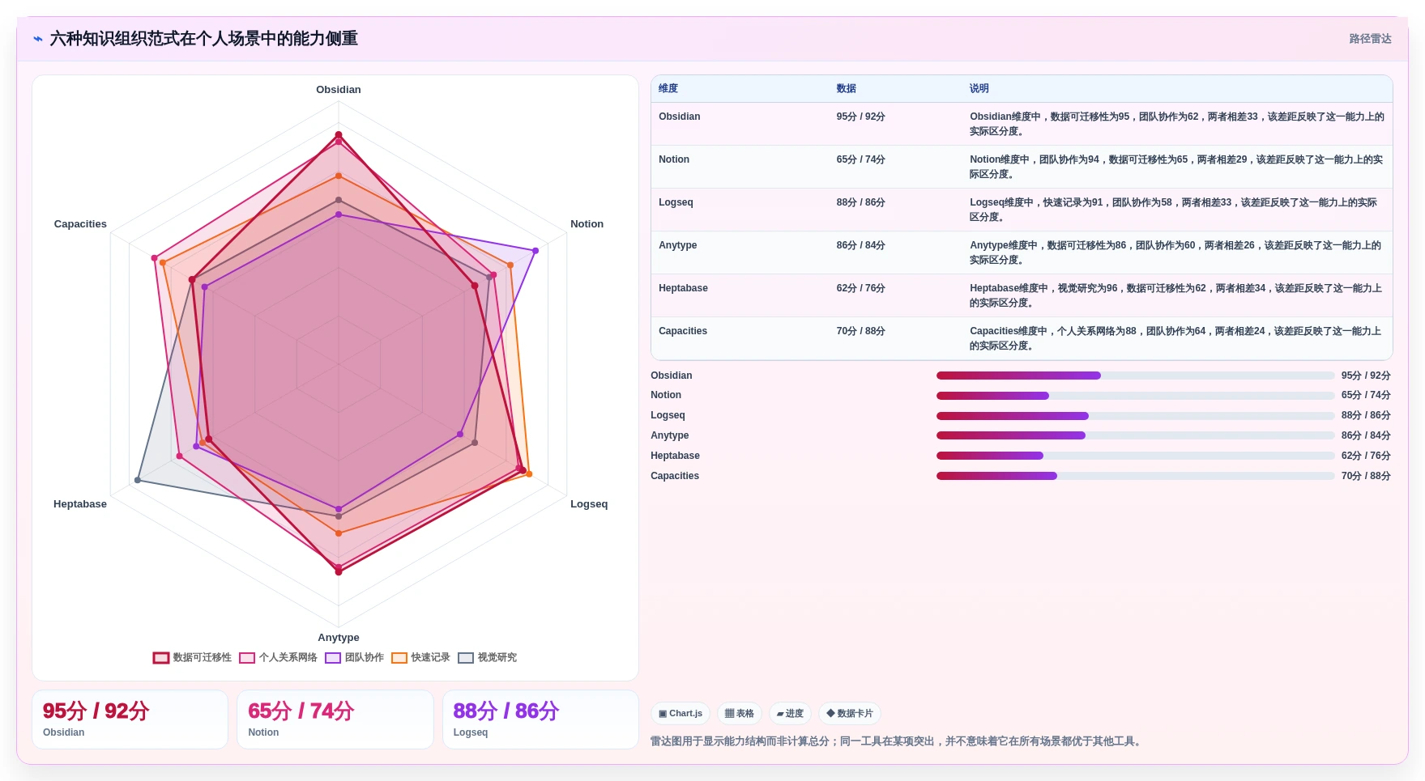Click the 维度 column header
Viewport: 1425px width, 781px height.
click(668, 88)
